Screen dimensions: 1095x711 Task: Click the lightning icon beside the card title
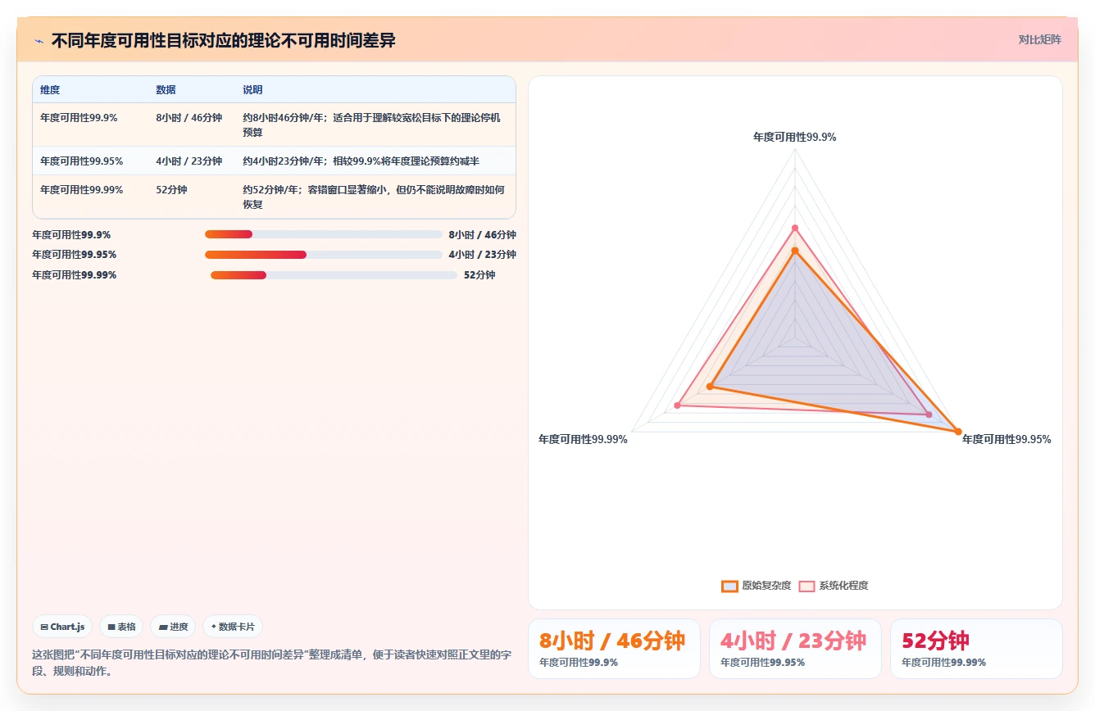[x=39, y=40]
